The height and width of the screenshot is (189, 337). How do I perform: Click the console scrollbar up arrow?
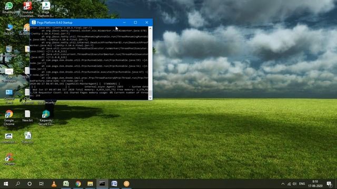[x=151, y=28]
